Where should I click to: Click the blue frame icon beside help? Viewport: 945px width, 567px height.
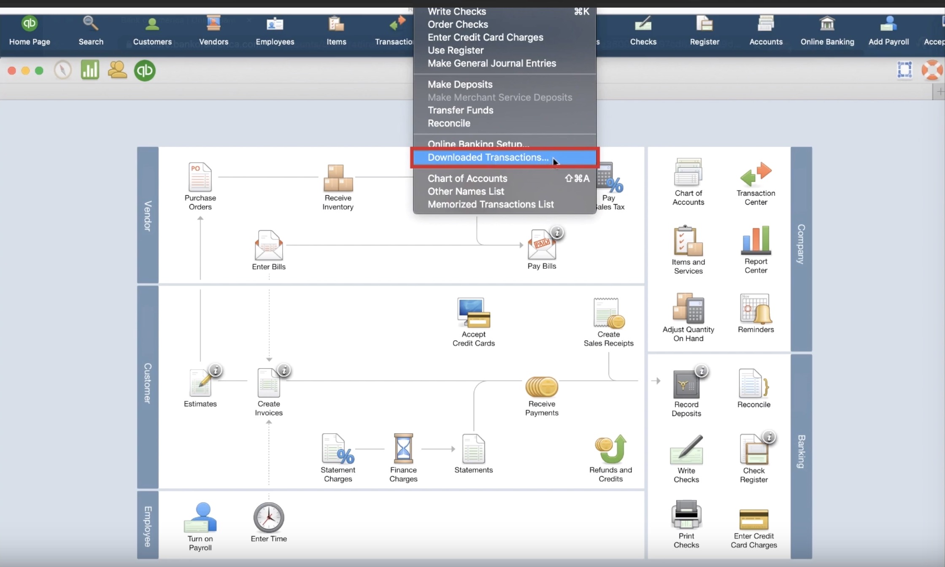[x=904, y=70]
